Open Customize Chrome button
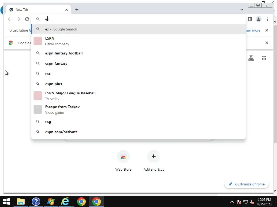Image resolution: width=277 pixels, height=207 pixels. (x=246, y=184)
